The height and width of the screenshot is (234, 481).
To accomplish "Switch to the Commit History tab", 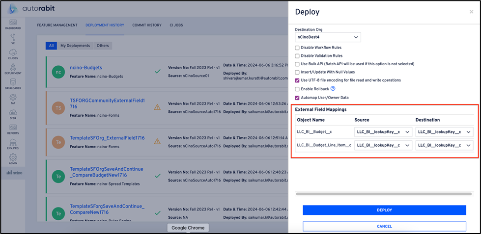I will point(146,25).
